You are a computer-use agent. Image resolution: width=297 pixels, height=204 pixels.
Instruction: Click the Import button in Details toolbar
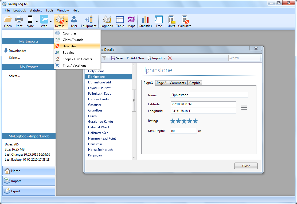coord(155,58)
